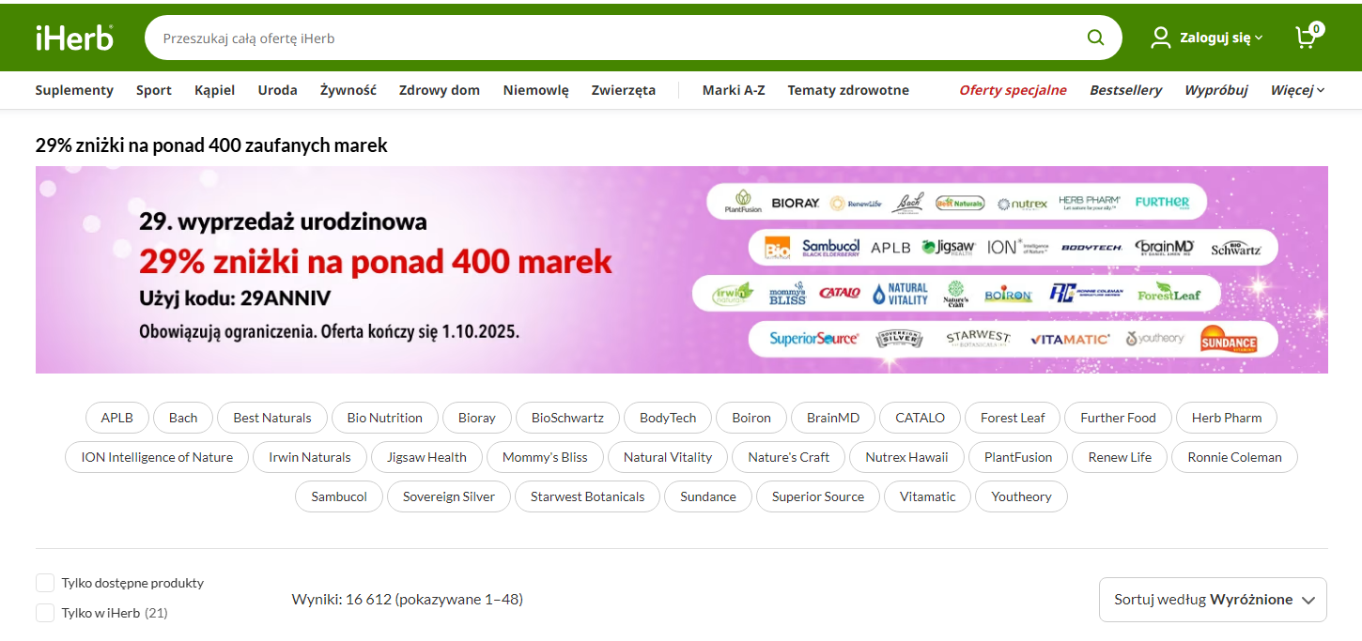The width and height of the screenshot is (1362, 641).
Task: Click Renew Life brand chip
Action: [x=1120, y=457]
